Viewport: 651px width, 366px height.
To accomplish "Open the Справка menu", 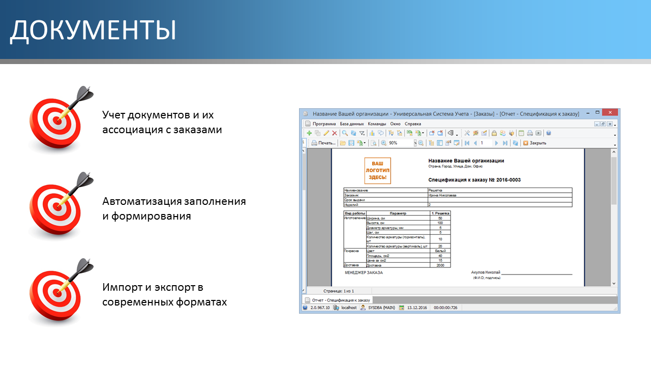I will (x=413, y=124).
